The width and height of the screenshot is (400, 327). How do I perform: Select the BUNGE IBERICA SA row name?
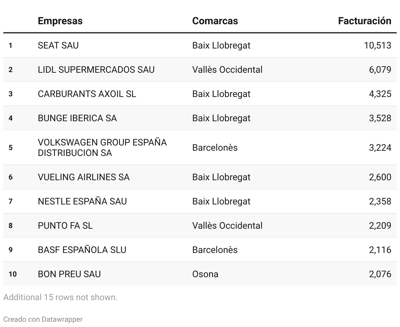pyautogui.click(x=77, y=118)
